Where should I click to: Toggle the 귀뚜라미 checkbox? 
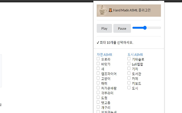[98, 92]
